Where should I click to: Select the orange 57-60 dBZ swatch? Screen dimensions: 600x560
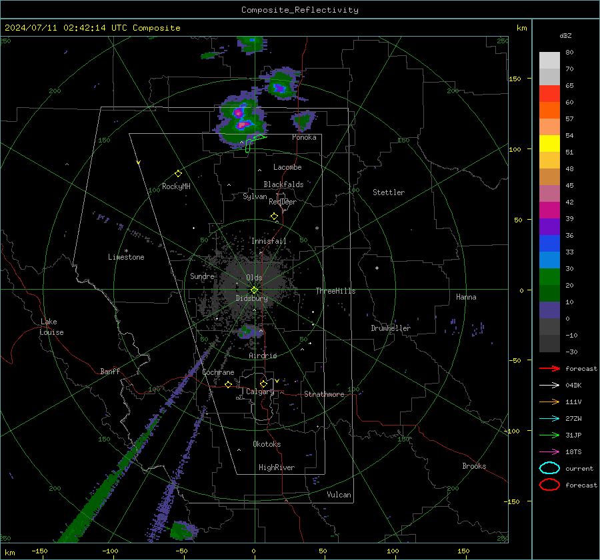[549, 111]
